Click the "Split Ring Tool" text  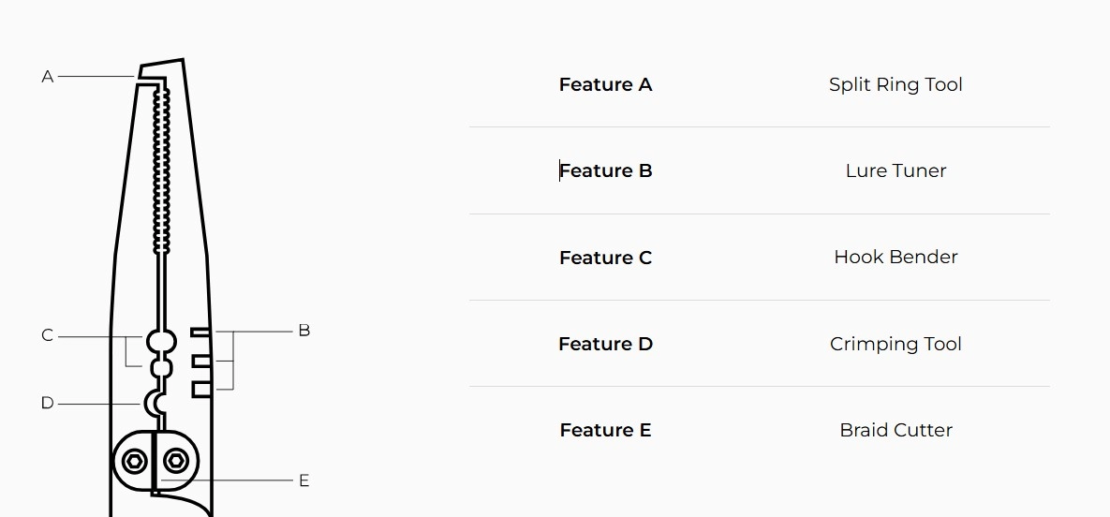click(x=895, y=84)
